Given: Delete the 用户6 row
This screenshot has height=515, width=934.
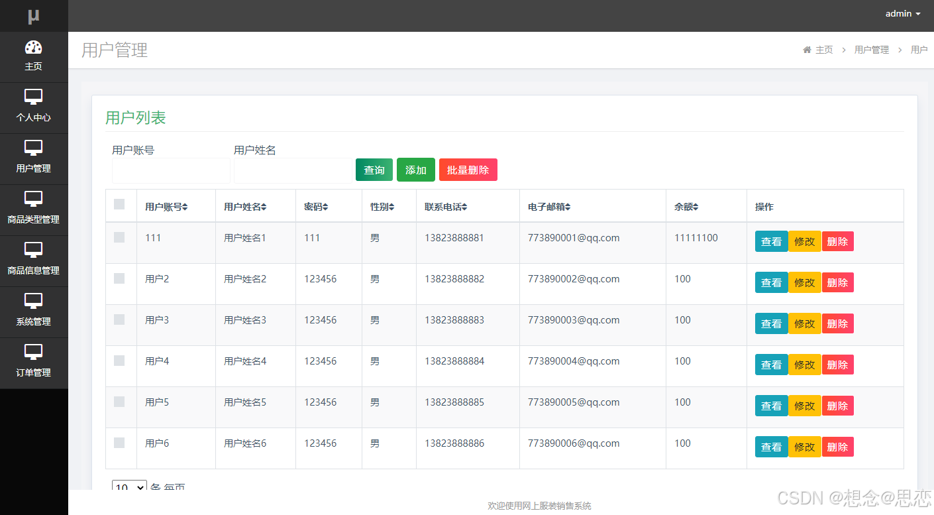Looking at the screenshot, I should (838, 447).
